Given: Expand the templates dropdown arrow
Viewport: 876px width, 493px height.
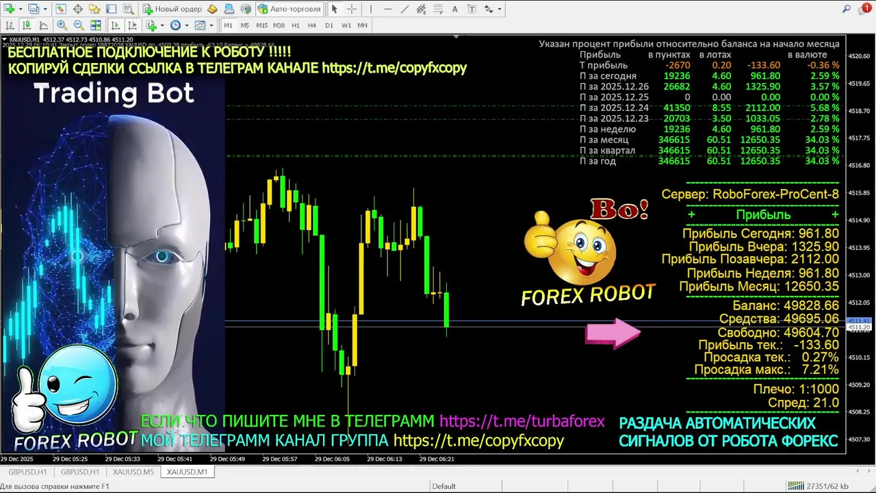Looking at the screenshot, I should click(x=211, y=25).
